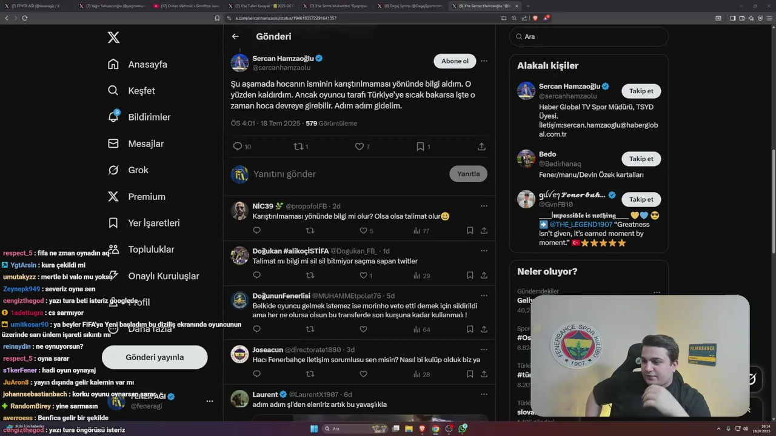Open more options on Sercan's main post
This screenshot has width=776, height=436.
pos(484,61)
